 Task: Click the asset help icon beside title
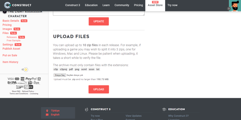pyautogui.click(x=5, y=12)
